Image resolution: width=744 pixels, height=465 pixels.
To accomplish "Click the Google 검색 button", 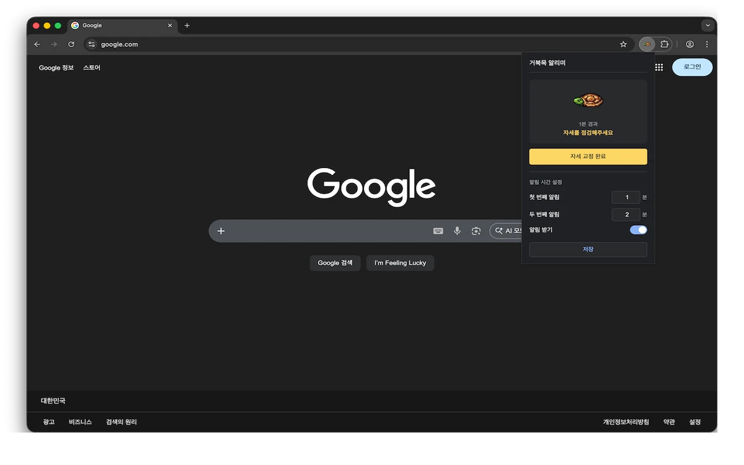I will point(335,263).
